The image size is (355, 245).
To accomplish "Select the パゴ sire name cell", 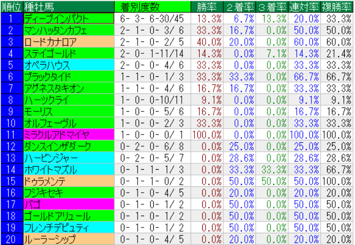I will [69, 204].
